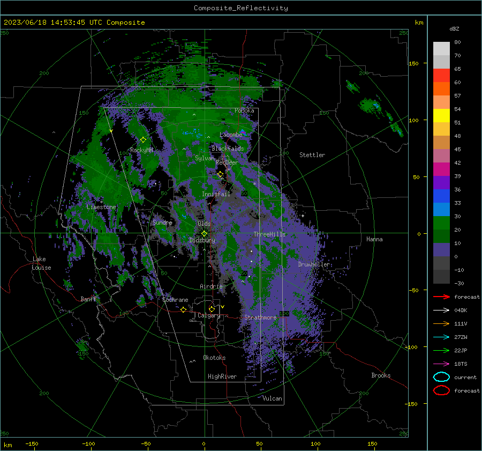Click the magenta 42 dBZ color swatch
This screenshot has height=451, width=482.
tap(441, 169)
